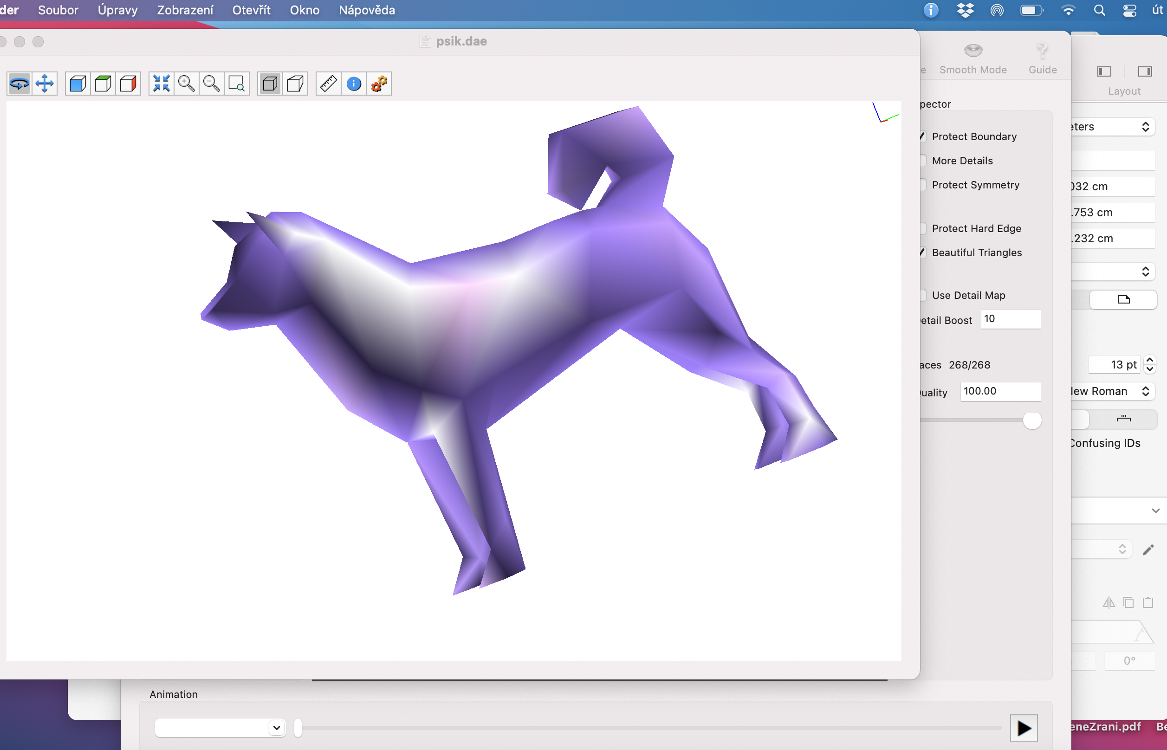Open the Nápověda menu
The width and height of the screenshot is (1167, 750).
point(367,10)
